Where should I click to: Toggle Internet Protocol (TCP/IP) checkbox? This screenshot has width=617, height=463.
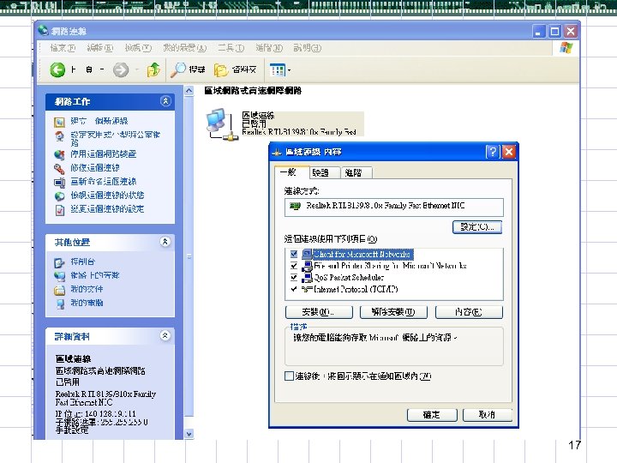[294, 290]
